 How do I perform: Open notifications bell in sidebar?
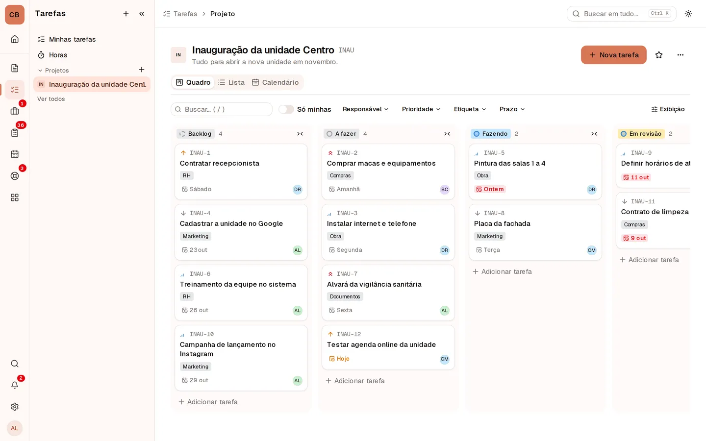[x=15, y=385]
